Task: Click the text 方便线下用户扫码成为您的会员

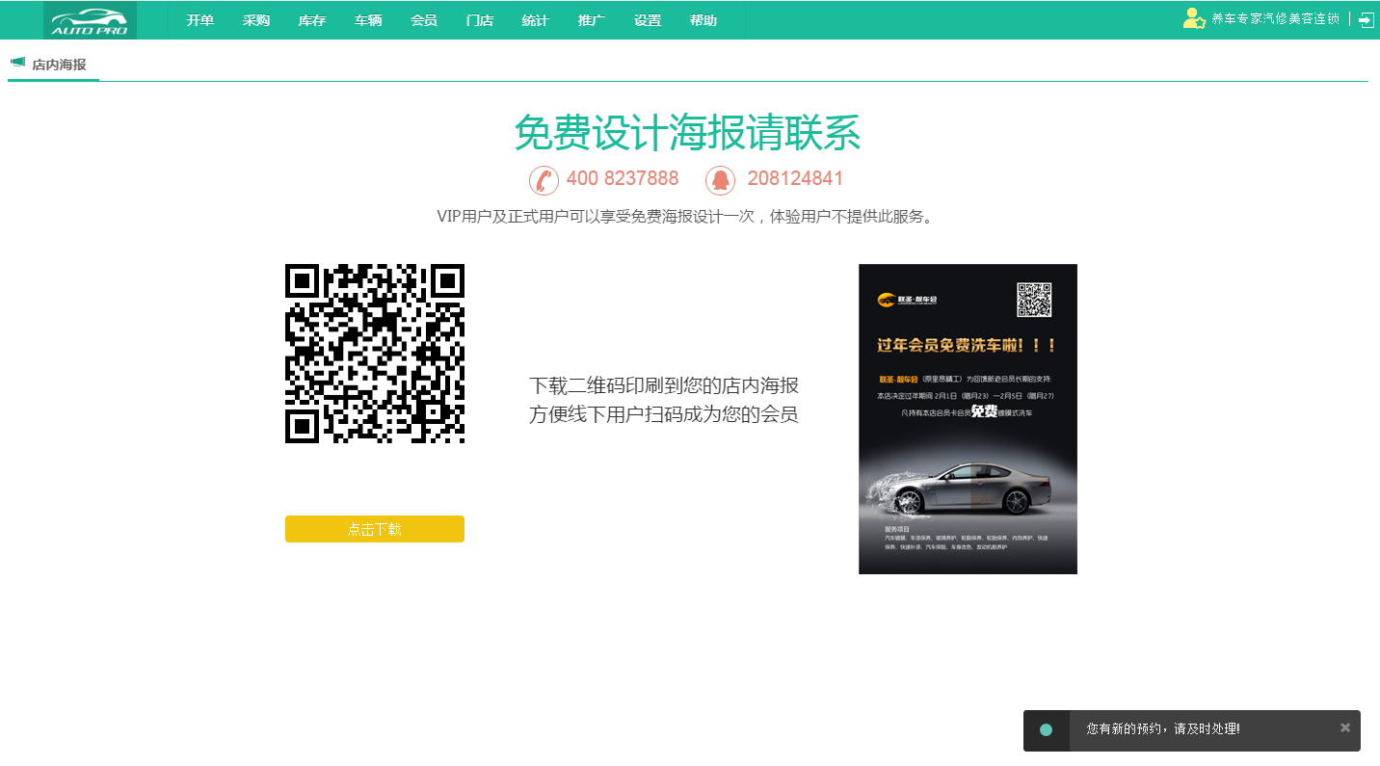Action: point(664,415)
